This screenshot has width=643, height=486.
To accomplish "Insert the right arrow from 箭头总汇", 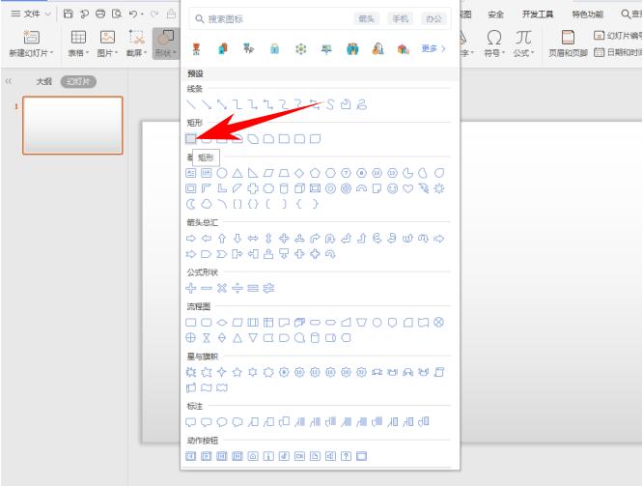I will 190,238.
